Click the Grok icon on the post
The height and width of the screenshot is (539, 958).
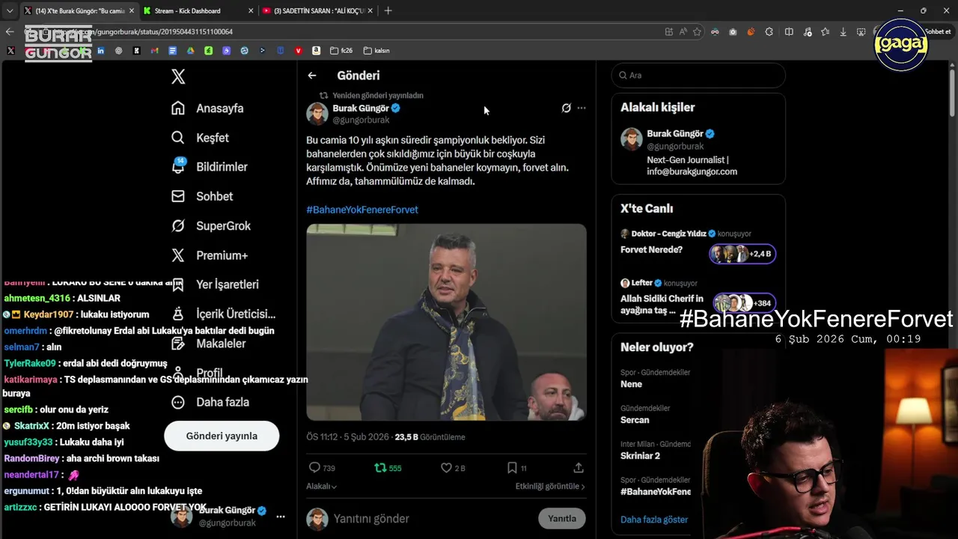[x=567, y=108]
